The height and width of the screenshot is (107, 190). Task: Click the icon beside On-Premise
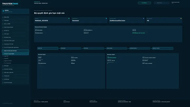(3, 79)
